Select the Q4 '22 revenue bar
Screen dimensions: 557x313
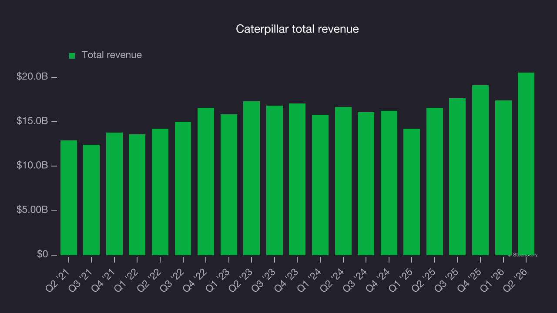pos(206,182)
